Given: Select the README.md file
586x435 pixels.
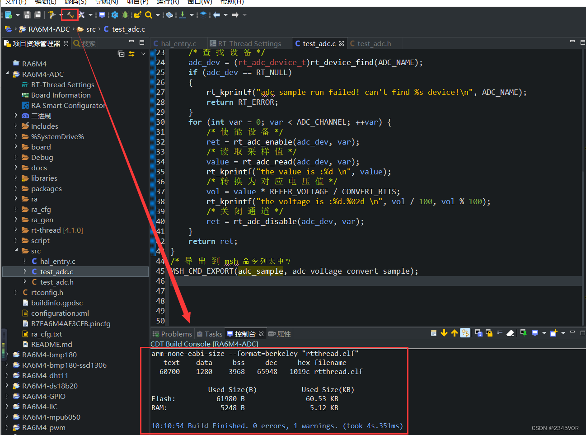Looking at the screenshot, I should coord(51,344).
